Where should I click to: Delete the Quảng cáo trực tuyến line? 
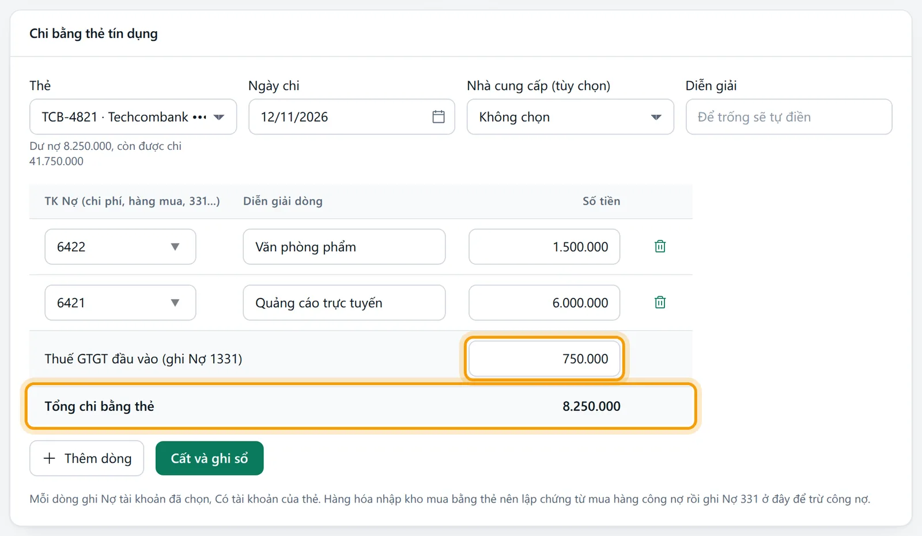(660, 303)
